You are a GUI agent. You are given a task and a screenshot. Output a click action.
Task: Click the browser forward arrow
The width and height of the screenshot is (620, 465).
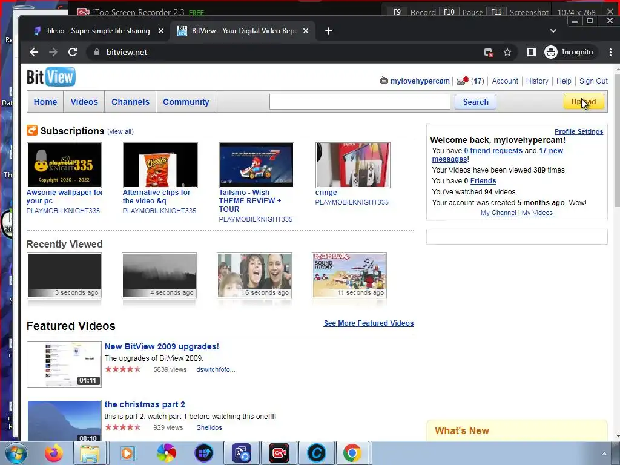click(53, 52)
